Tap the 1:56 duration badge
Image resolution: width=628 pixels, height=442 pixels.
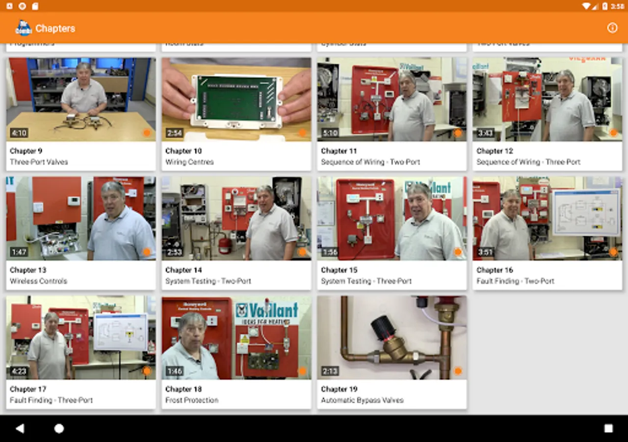coord(330,252)
